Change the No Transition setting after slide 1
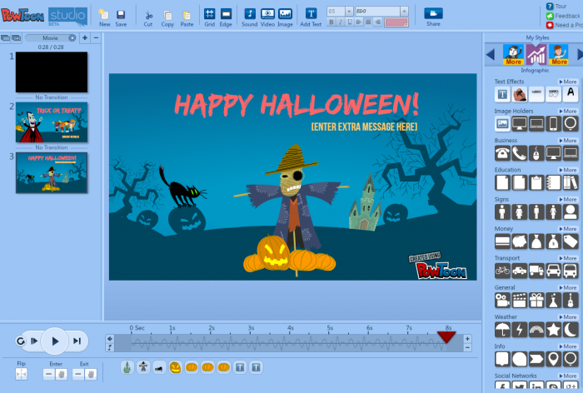The width and height of the screenshot is (583, 393). tap(52, 97)
